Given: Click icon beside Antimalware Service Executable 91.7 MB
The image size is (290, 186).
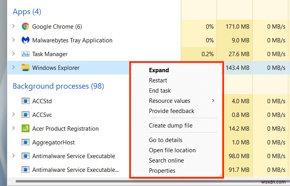Looking at the screenshot, I should pos(25,170).
